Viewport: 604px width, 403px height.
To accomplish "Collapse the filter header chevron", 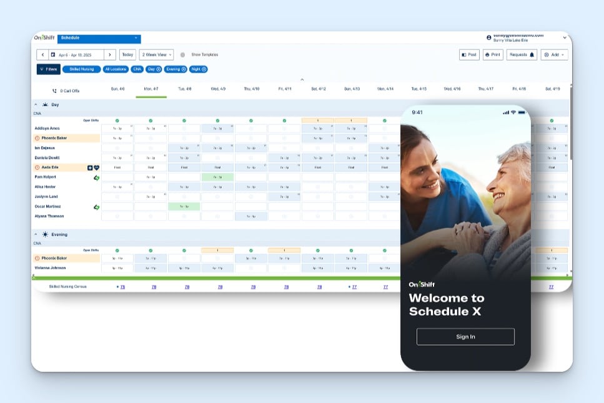I will [302, 79].
